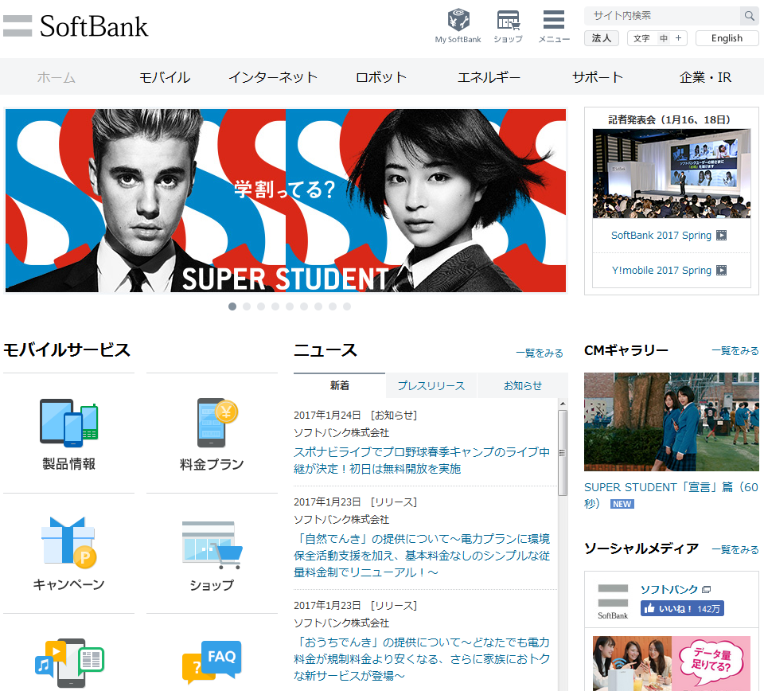Open Y!mobile 2017 Spring link
Image resolution: width=764 pixels, height=691 pixels.
click(661, 271)
